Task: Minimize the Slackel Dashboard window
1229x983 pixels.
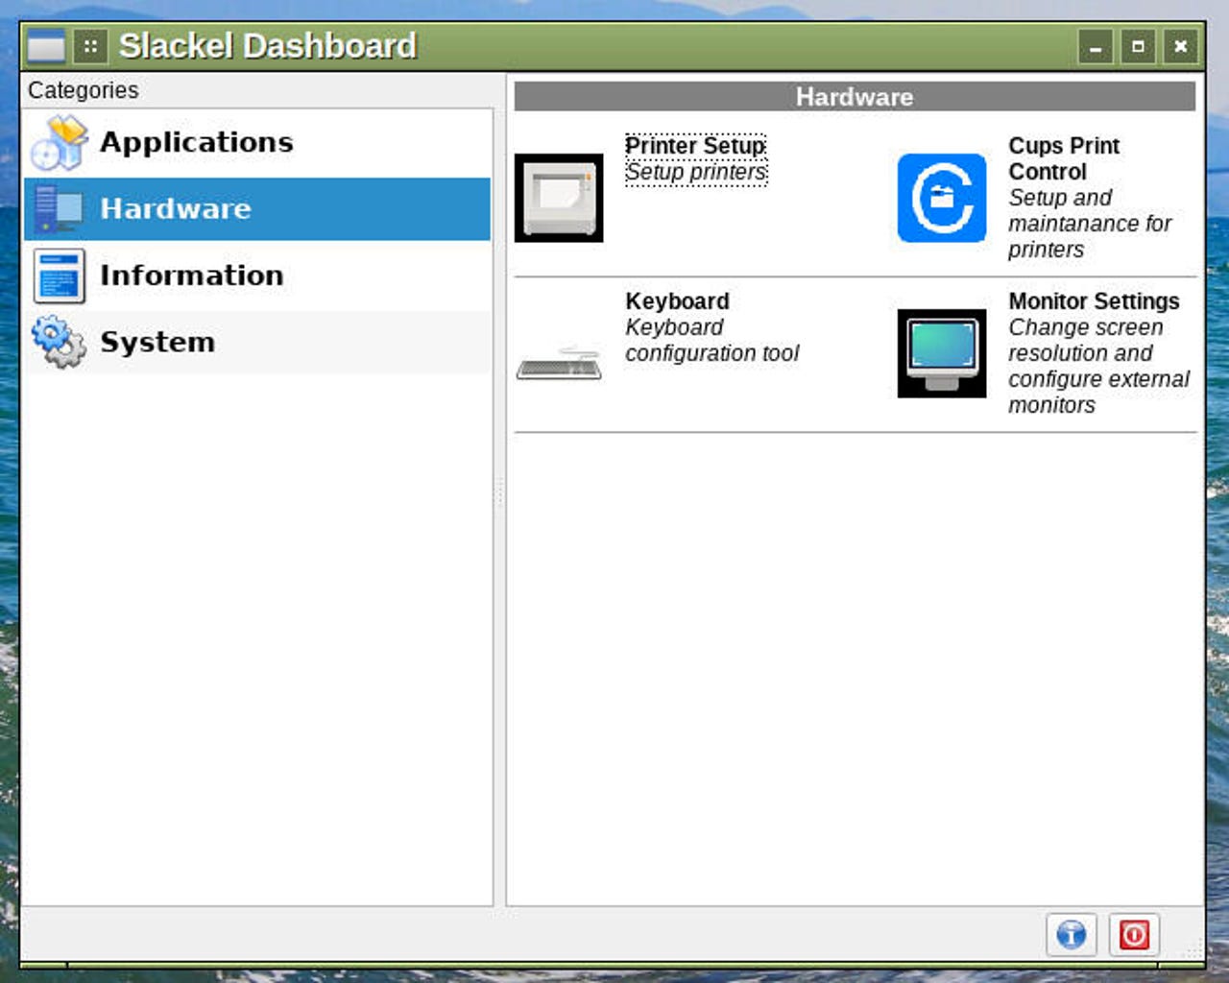Action: tap(1096, 46)
